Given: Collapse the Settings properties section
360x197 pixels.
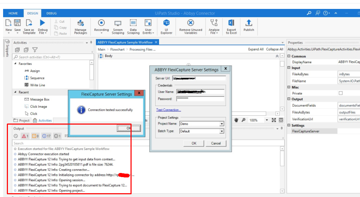Looking at the screenshot, I should tap(289, 125).
